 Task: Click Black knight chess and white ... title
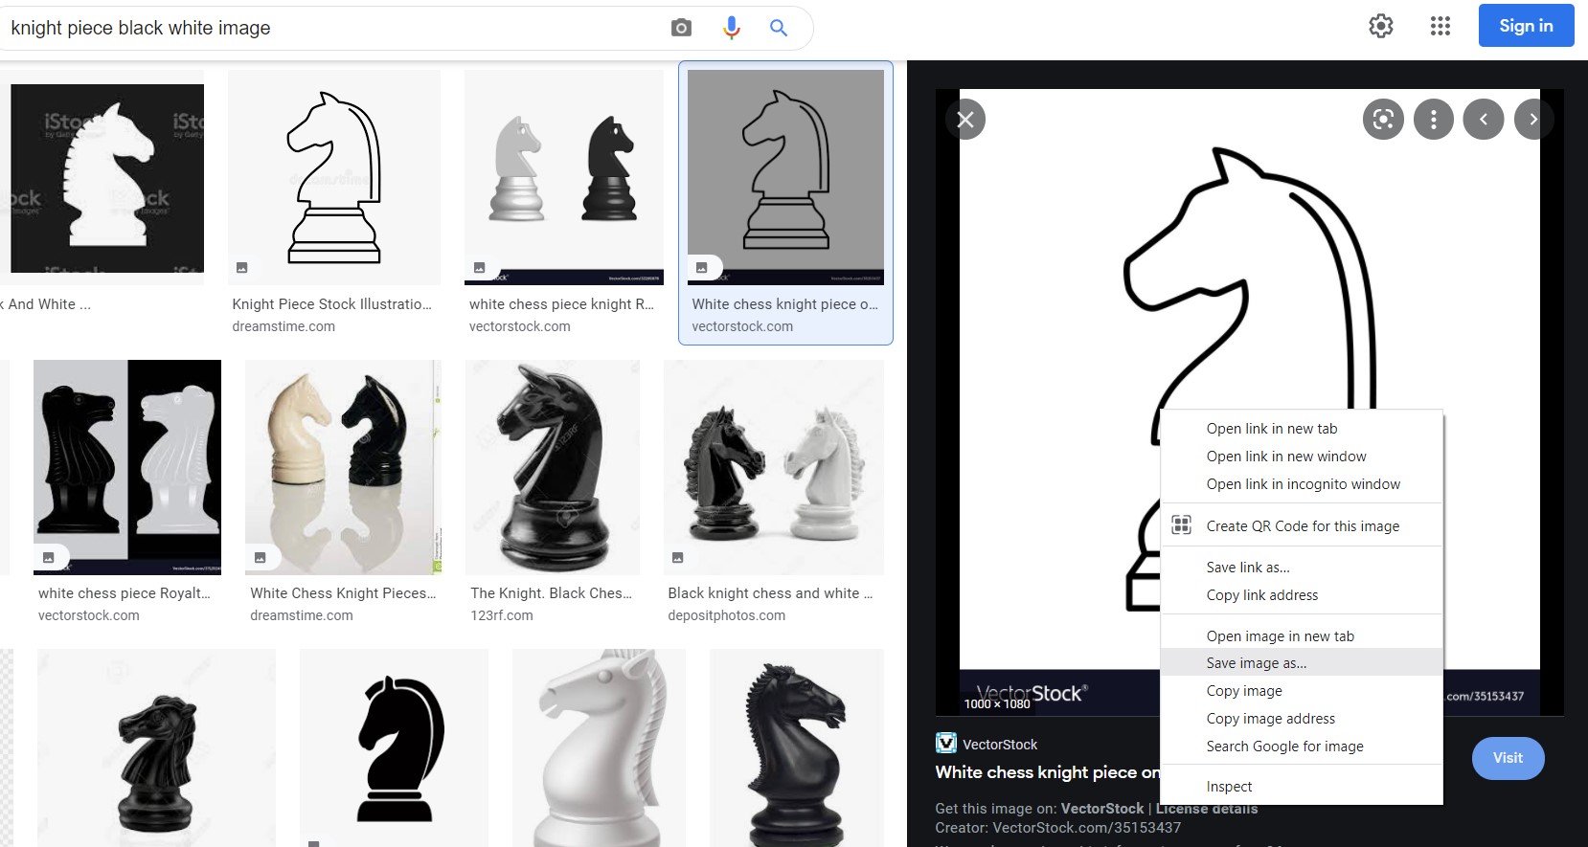click(x=770, y=593)
